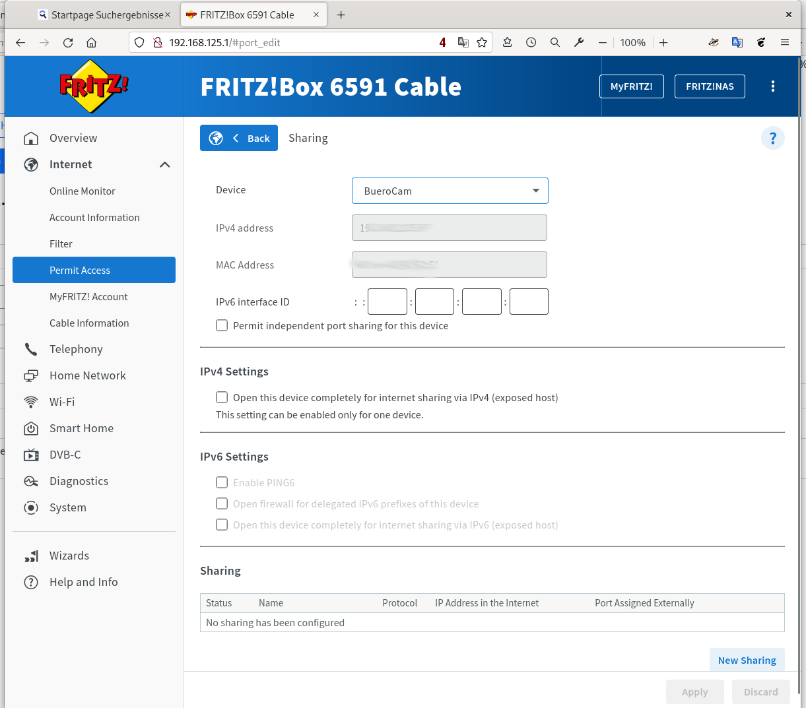Open the Overview page via house icon
Screen dimensions: 806x708
[x=32, y=138]
